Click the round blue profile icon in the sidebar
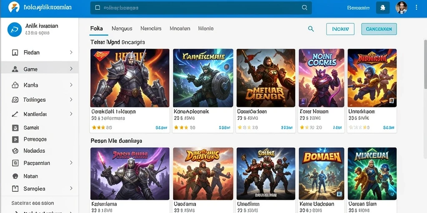Viewport: 427px width, 213px height. (x=15, y=30)
